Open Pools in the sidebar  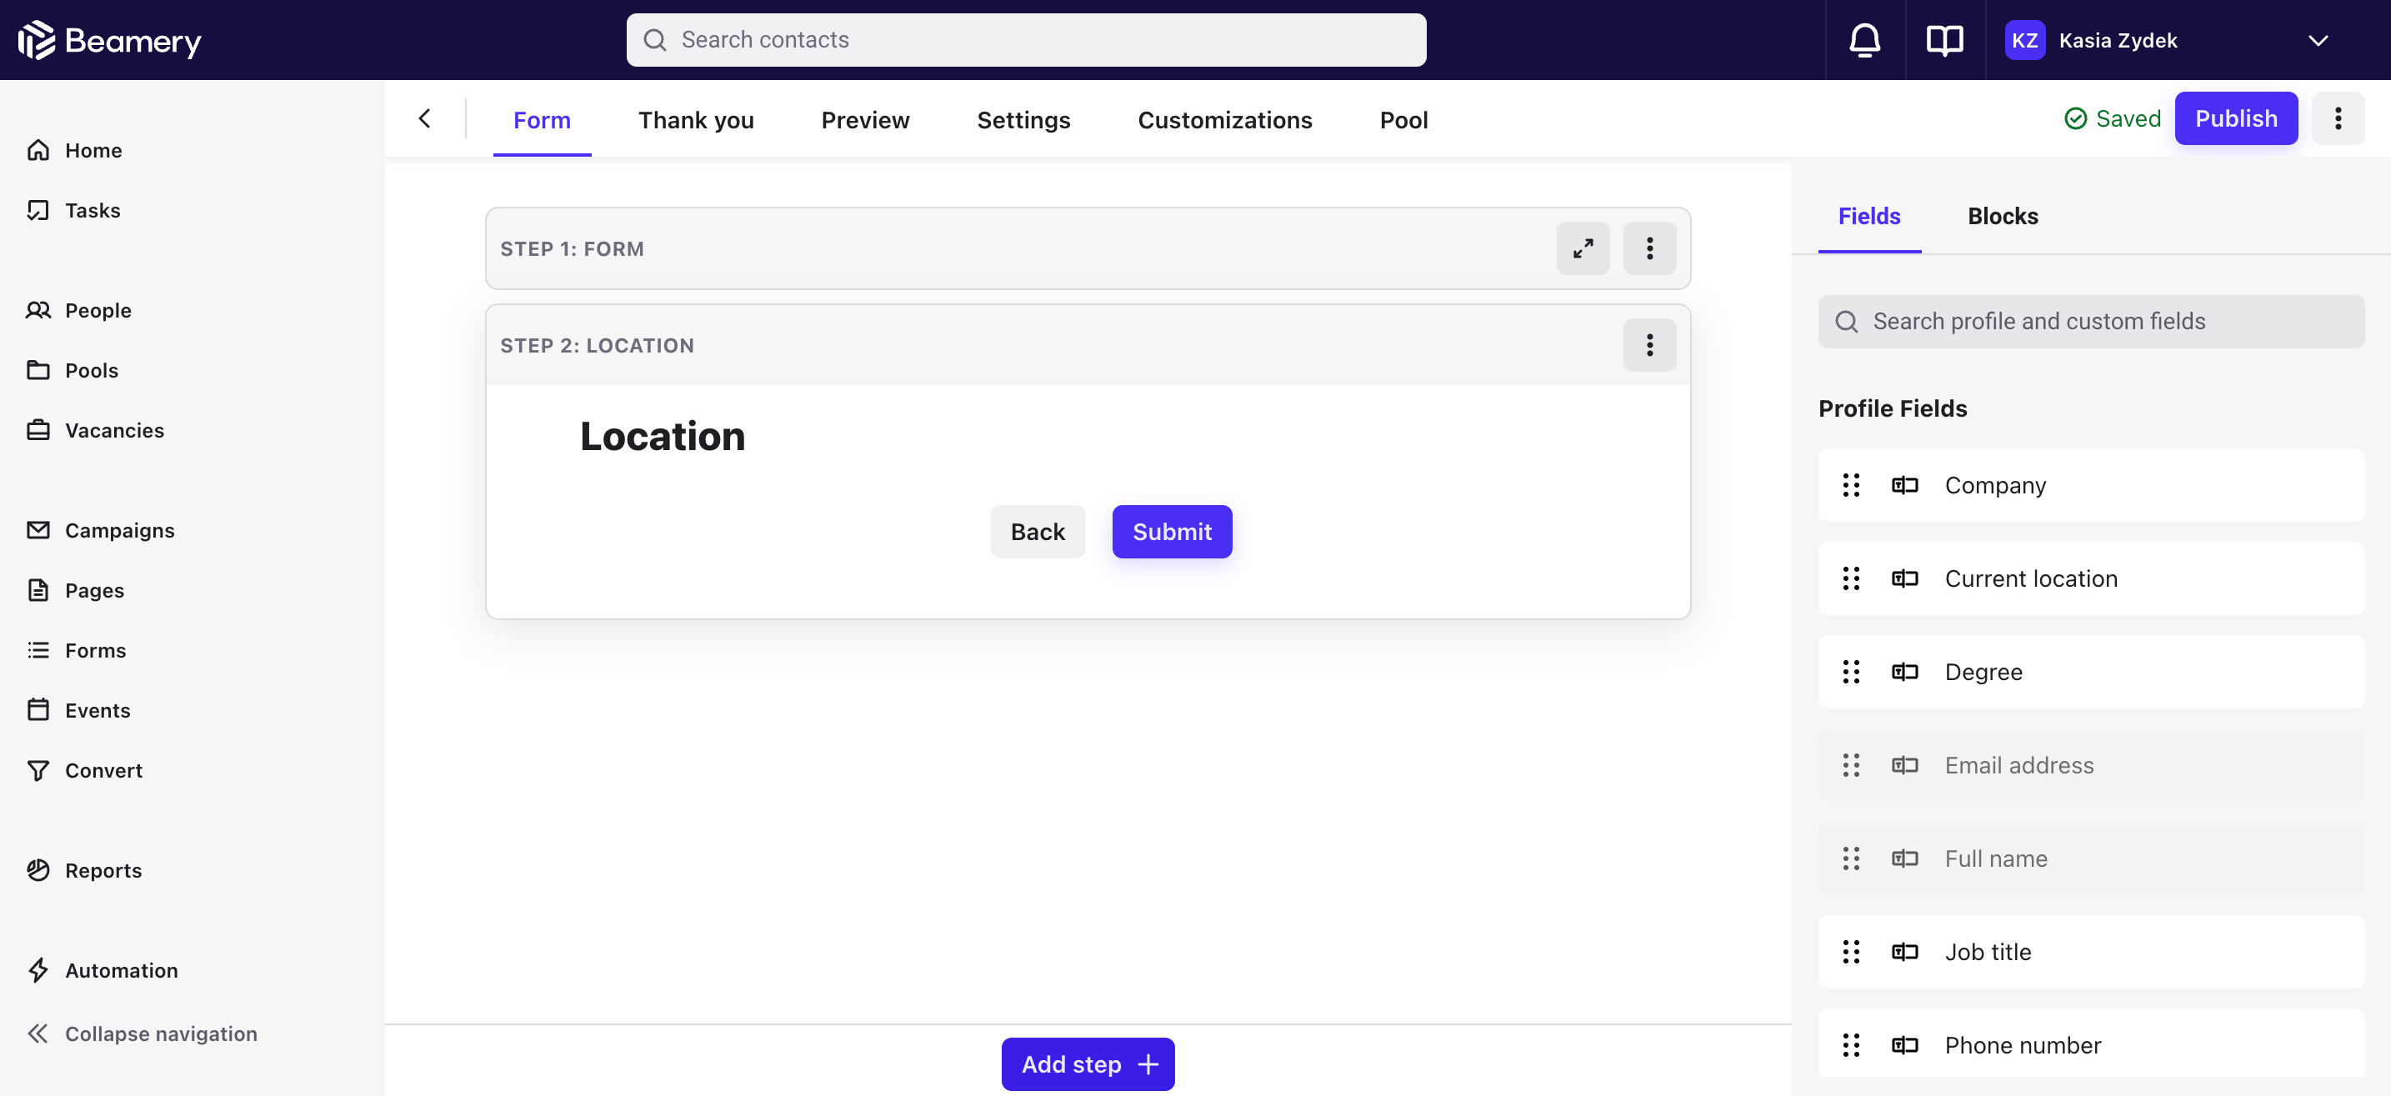pyautogui.click(x=73, y=370)
